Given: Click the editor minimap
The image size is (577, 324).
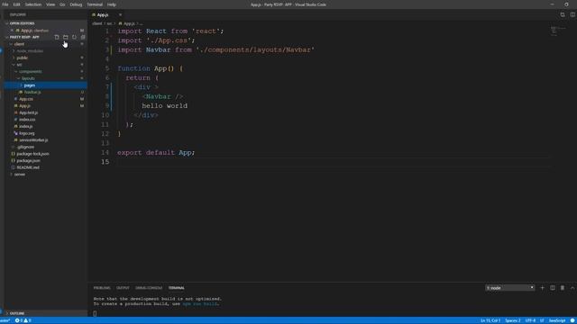Looking at the screenshot, I should pos(558,31).
